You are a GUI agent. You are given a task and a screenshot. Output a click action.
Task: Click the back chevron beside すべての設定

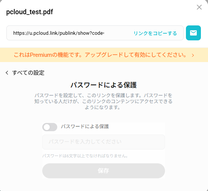point(7,73)
